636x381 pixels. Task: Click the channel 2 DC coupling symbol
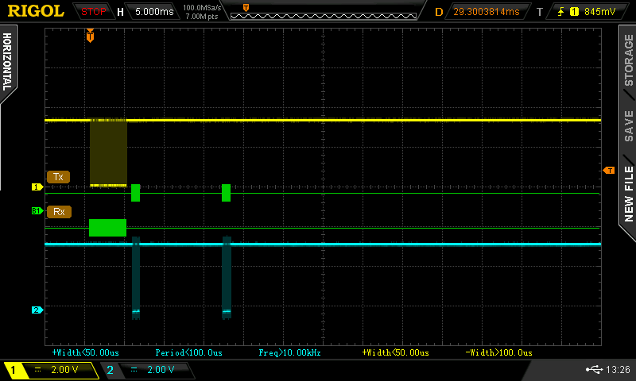coord(134,370)
